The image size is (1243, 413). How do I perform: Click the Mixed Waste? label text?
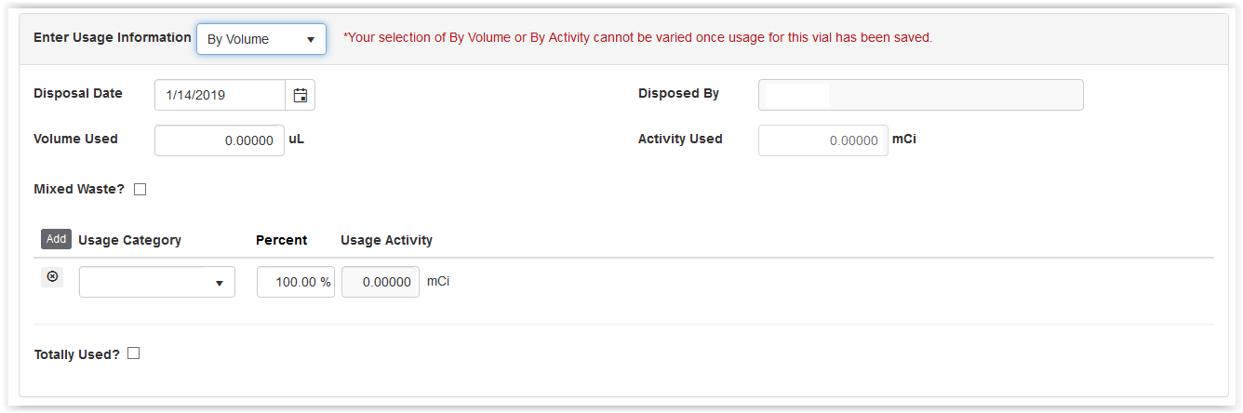pos(79,190)
